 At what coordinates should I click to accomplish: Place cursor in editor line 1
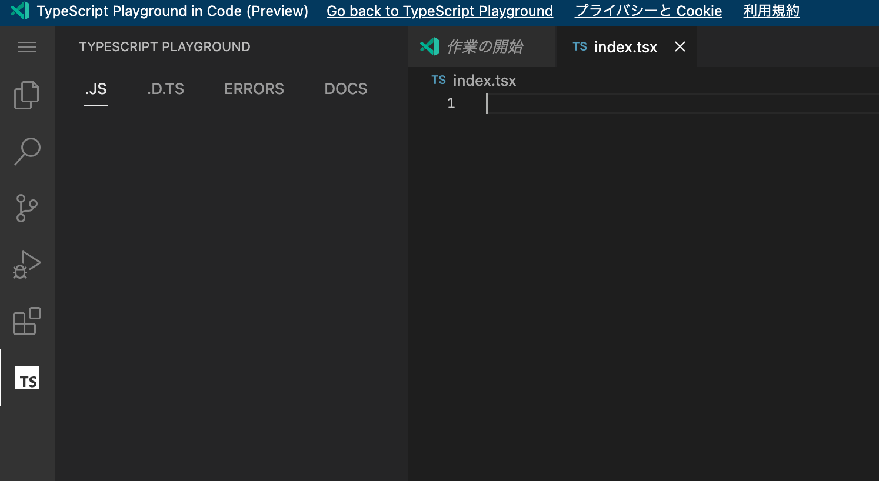682,103
